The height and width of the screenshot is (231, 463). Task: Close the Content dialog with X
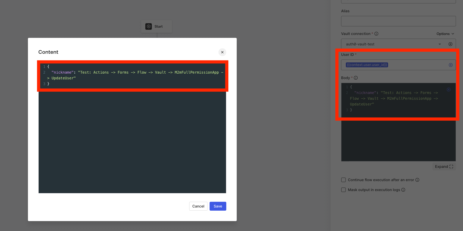pos(222,52)
